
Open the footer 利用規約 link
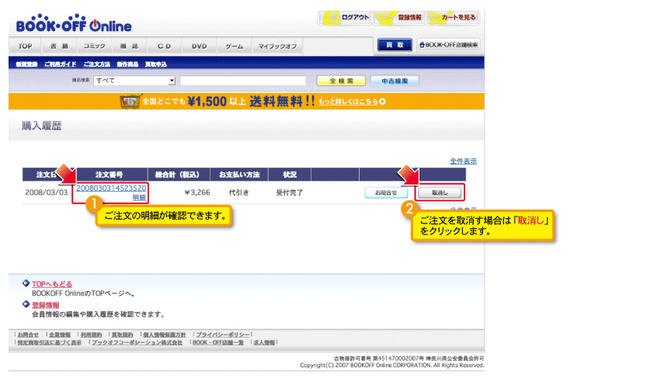coord(91,335)
